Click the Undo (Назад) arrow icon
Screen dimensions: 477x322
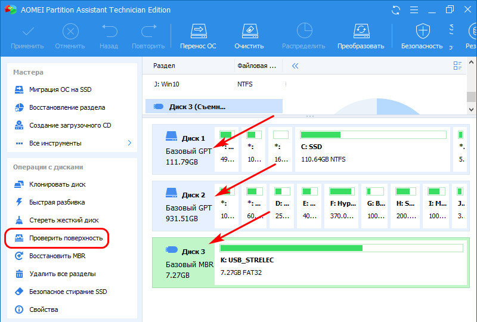click(x=109, y=31)
